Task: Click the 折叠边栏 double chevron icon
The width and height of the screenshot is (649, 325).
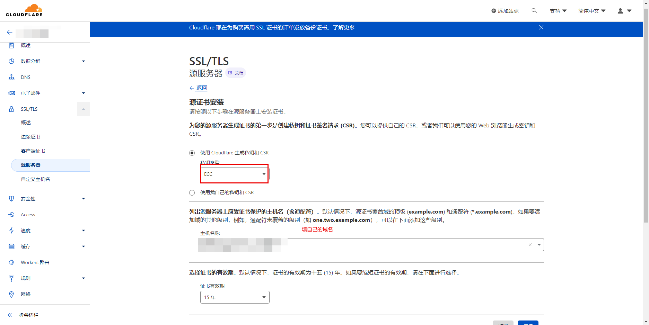Action: (10, 315)
